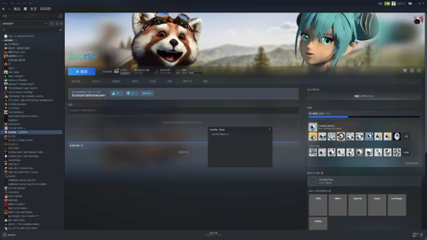Viewport: 427px width, 240px height.
Task: Go forward with the right arrow
Action: tap(9, 9)
